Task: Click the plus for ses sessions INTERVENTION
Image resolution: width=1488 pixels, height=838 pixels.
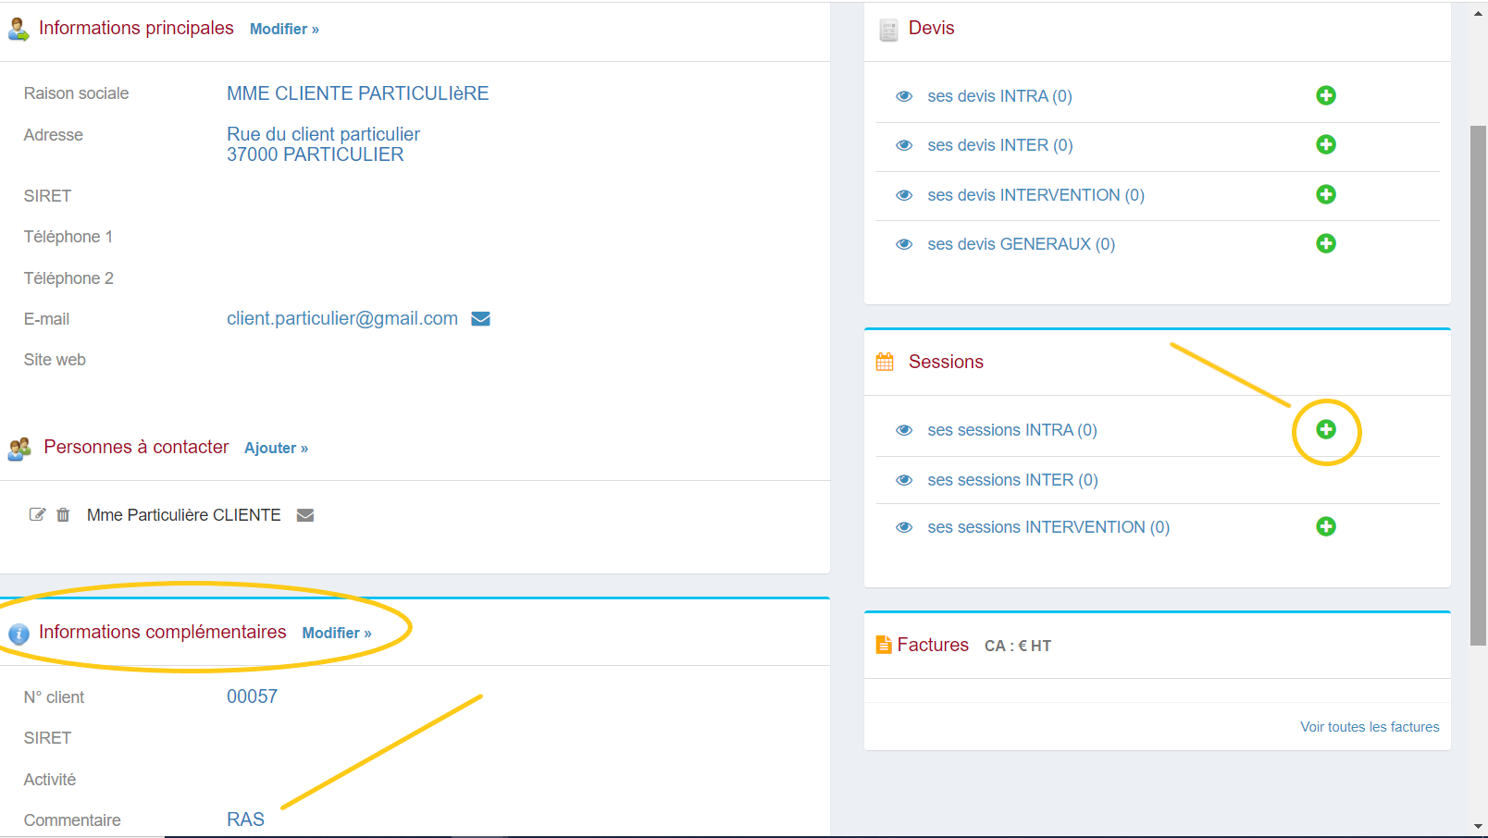Action: click(1327, 526)
